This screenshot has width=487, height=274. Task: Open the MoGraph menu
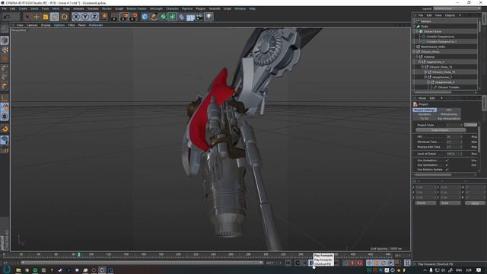(156, 8)
